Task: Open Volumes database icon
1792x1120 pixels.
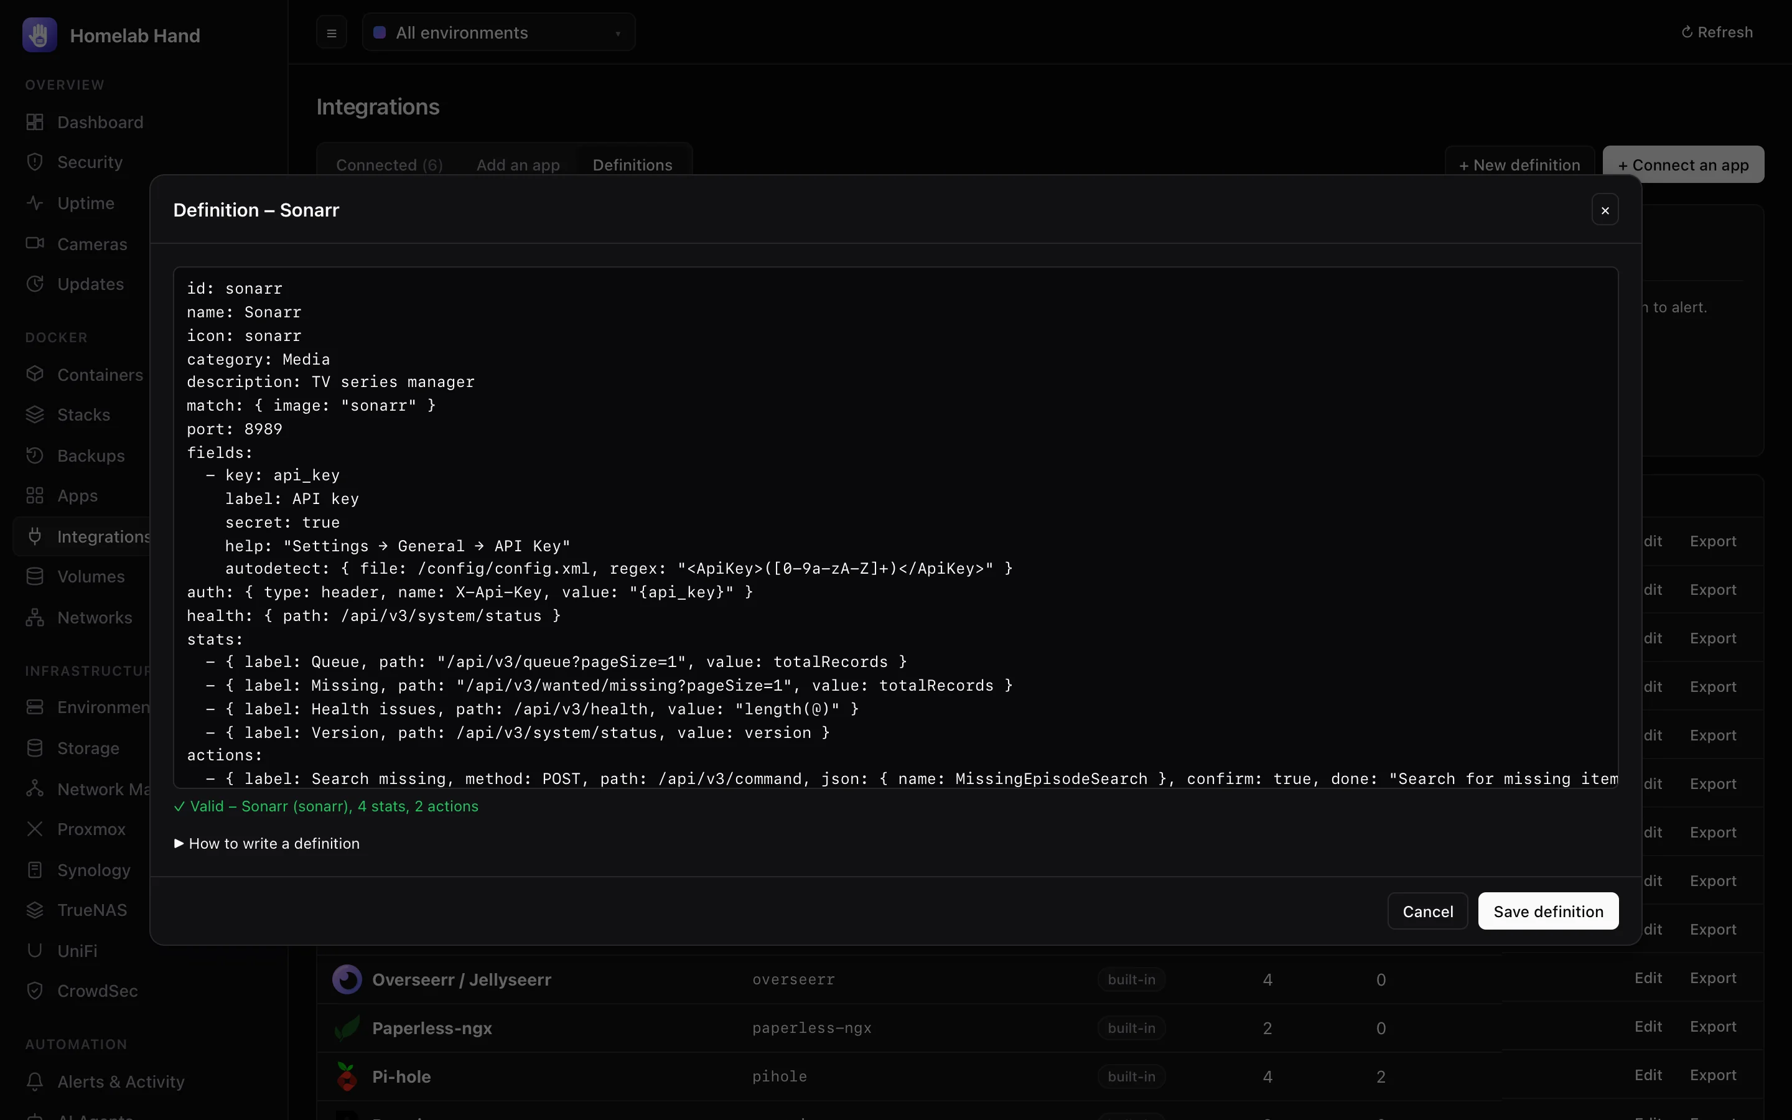Action: (x=35, y=576)
